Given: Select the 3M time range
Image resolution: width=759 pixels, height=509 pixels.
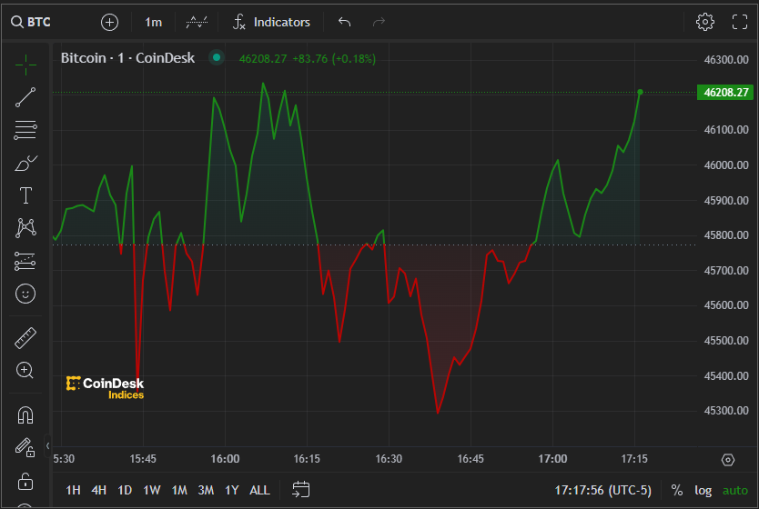Looking at the screenshot, I should [x=206, y=490].
